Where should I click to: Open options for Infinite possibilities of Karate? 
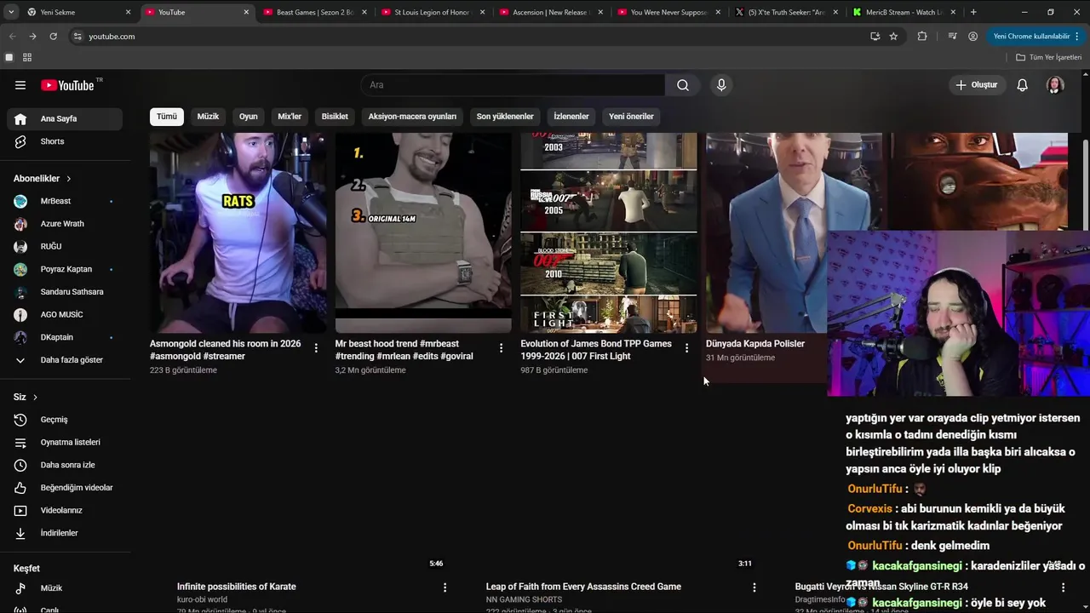point(445,587)
